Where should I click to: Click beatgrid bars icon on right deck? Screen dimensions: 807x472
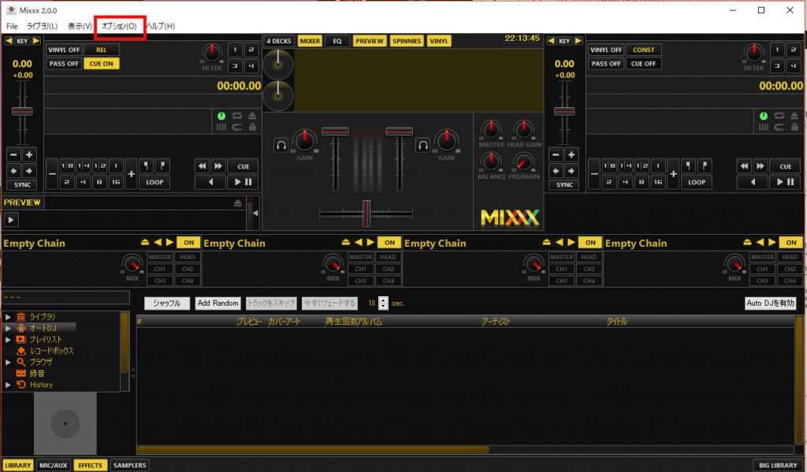(764, 127)
